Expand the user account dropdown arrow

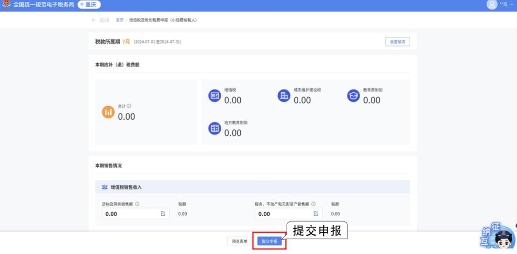[511, 4]
